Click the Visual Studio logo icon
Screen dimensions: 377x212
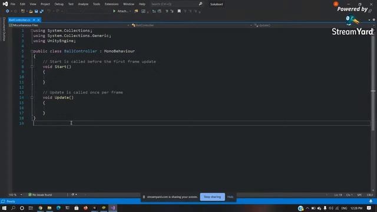click(x=5, y=4)
